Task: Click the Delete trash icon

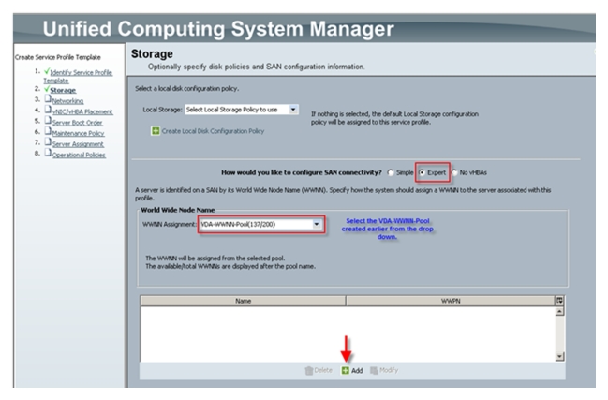Action: [x=308, y=371]
